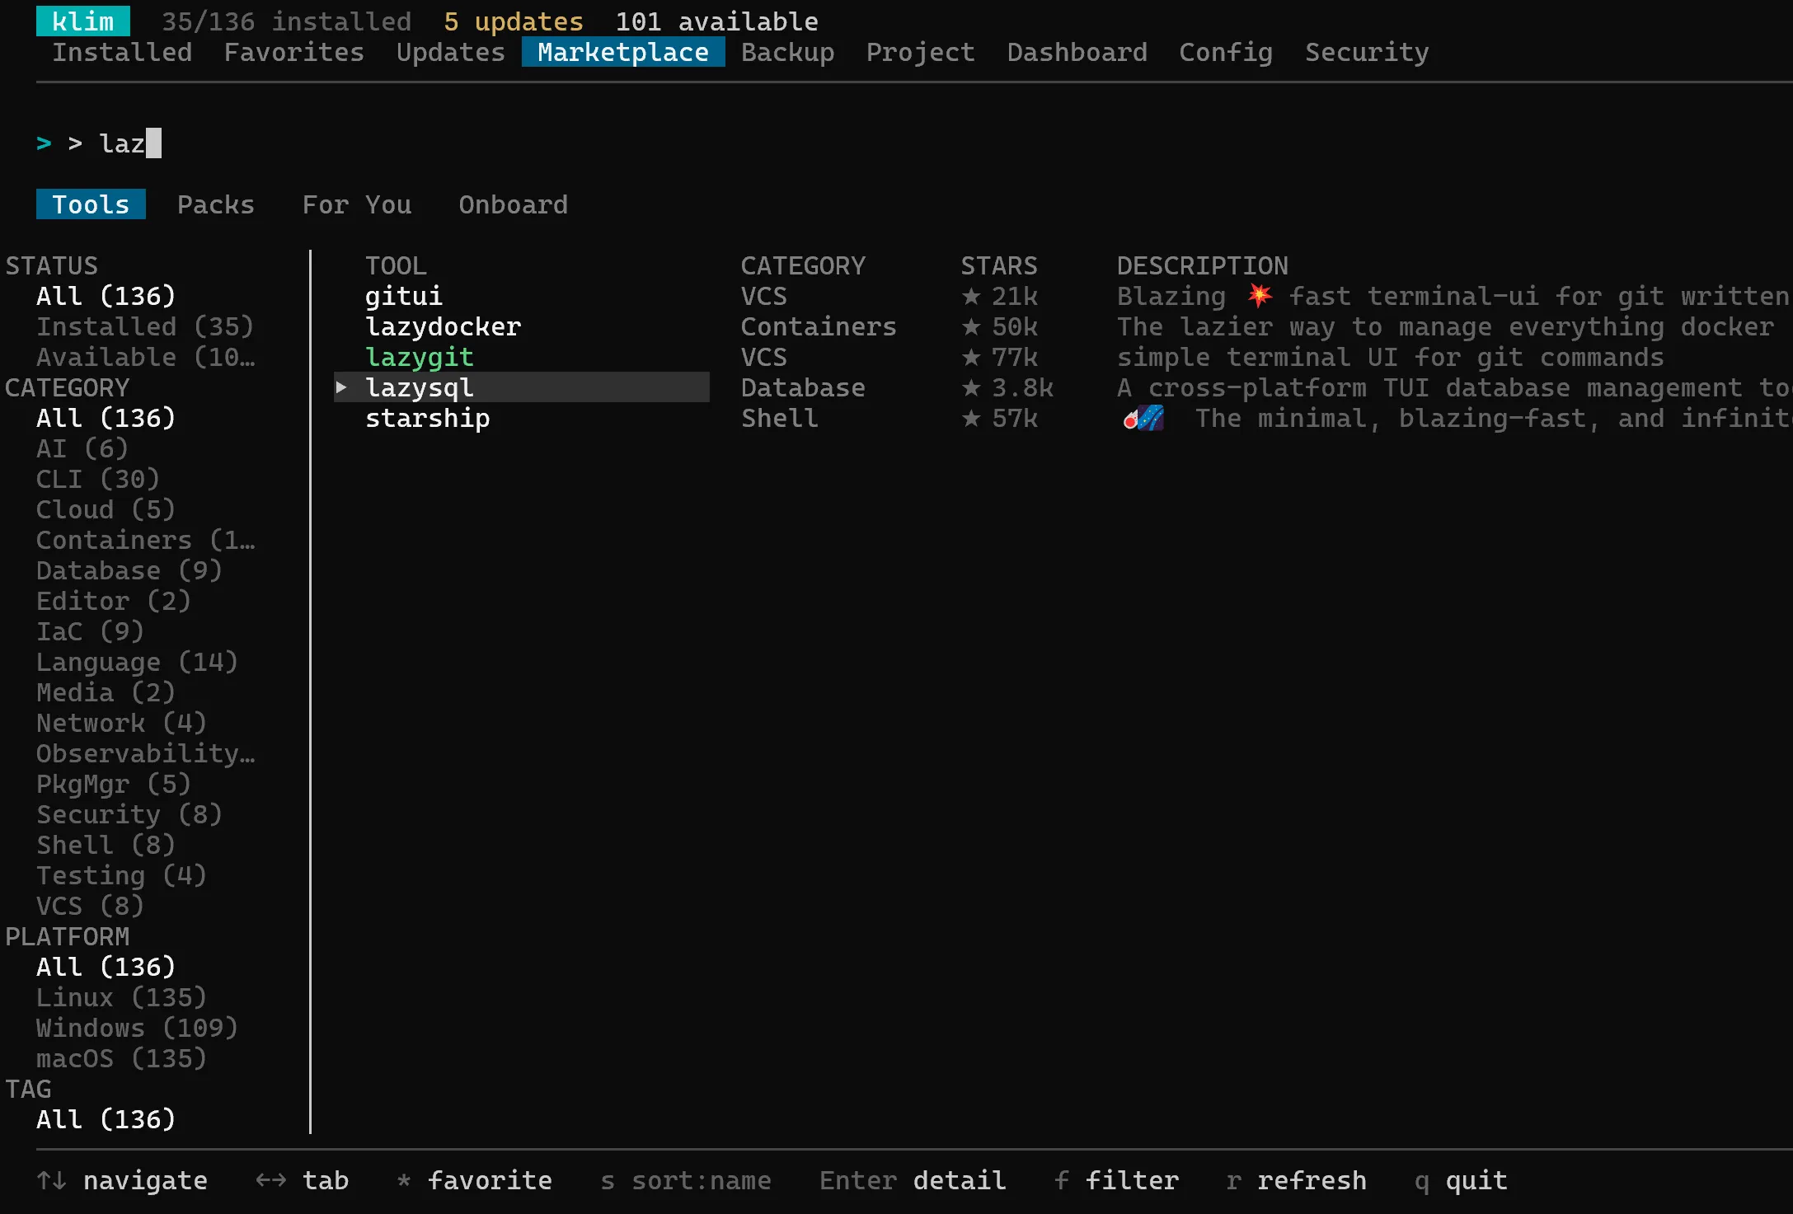
Task: Click the collision emoji in gitui description
Action: pos(1260,295)
